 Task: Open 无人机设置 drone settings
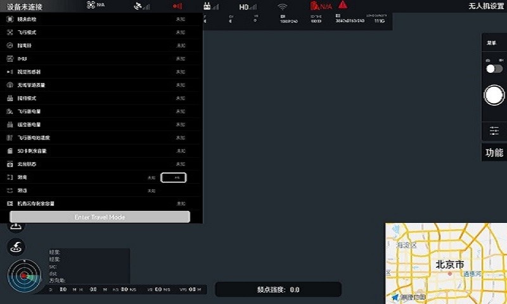coord(486,6)
